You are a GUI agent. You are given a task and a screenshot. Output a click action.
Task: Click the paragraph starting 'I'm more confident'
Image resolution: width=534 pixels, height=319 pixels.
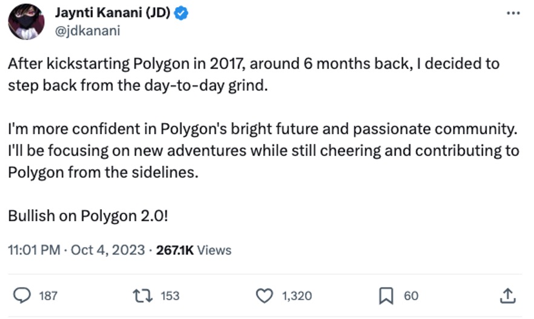[x=263, y=150]
